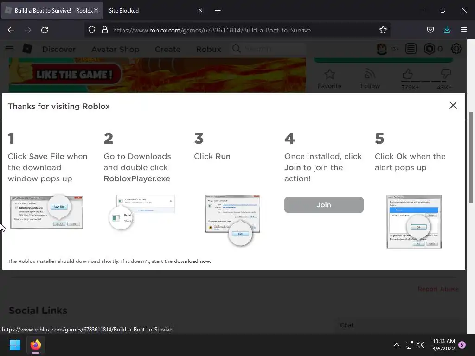The width and height of the screenshot is (475, 356).
Task: Click the Follow icon
Action: coord(370,74)
